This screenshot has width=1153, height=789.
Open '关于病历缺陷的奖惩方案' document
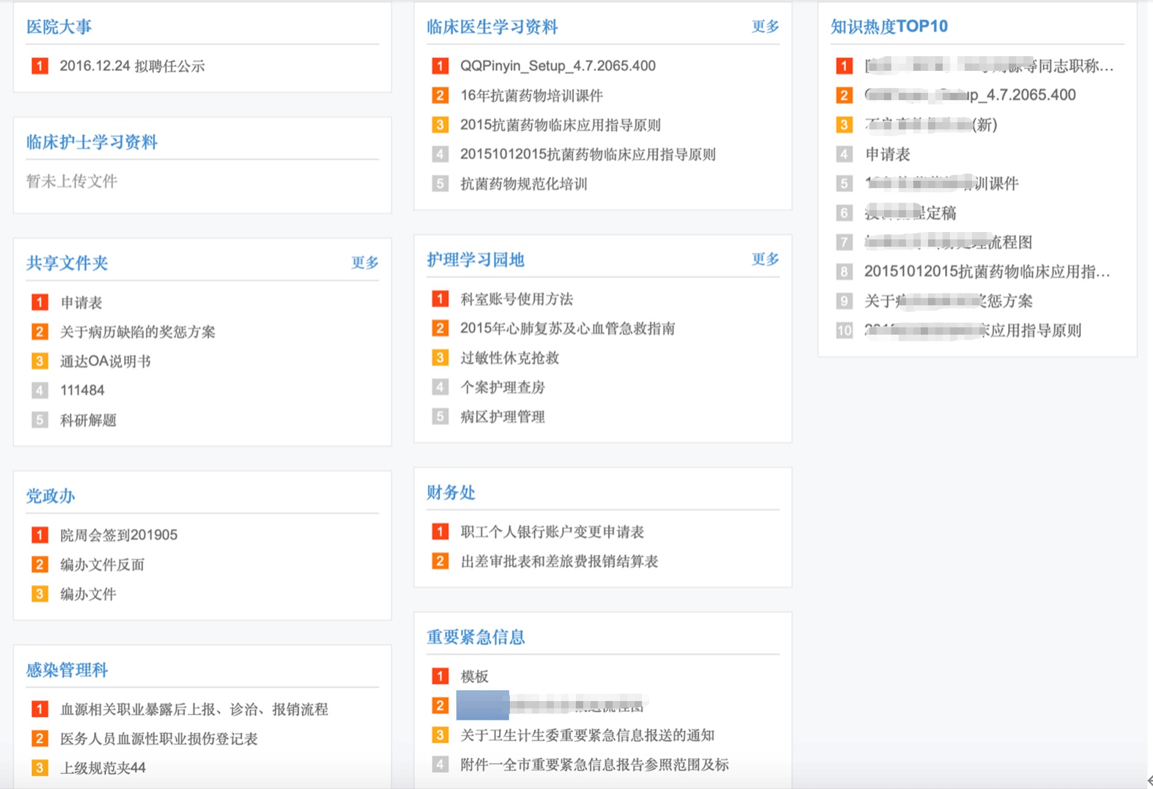(138, 332)
